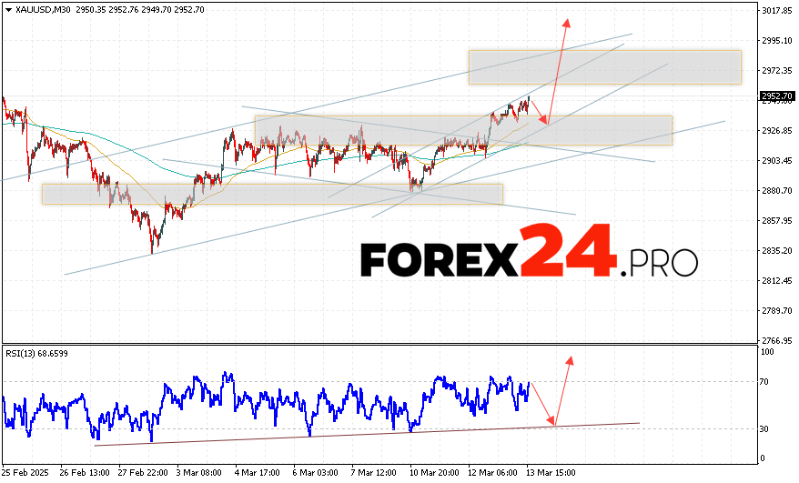799x483 pixels.
Task: Click the RSI 30 level label
Action: [765, 428]
